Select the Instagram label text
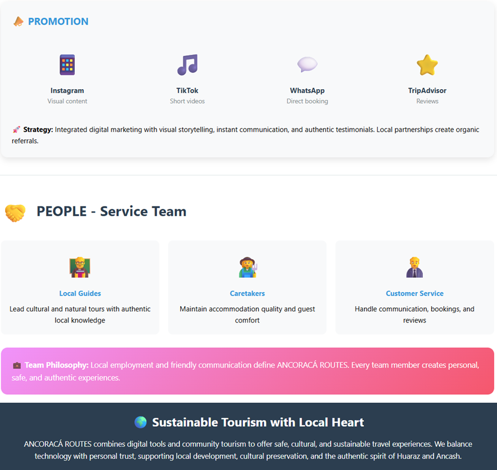The width and height of the screenshot is (497, 470). coord(67,90)
